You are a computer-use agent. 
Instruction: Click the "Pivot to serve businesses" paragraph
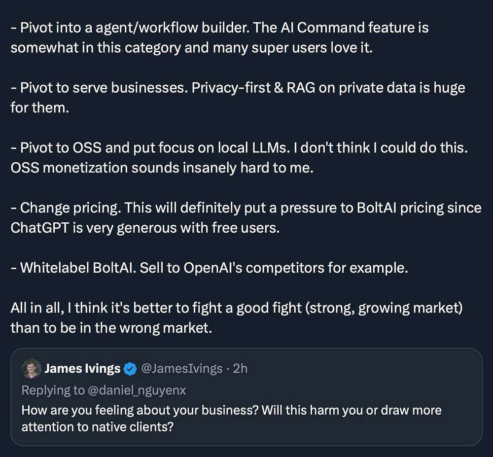pyautogui.click(x=237, y=98)
